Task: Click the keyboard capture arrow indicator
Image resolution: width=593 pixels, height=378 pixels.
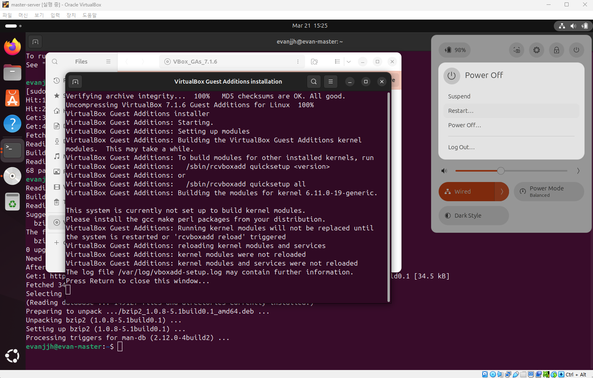Action: point(561,374)
